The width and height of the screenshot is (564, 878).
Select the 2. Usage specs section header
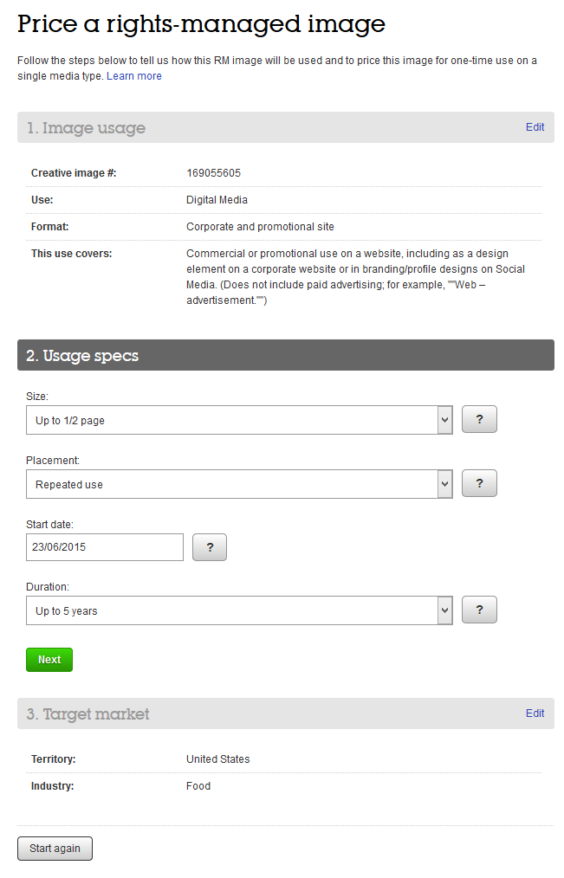click(82, 356)
